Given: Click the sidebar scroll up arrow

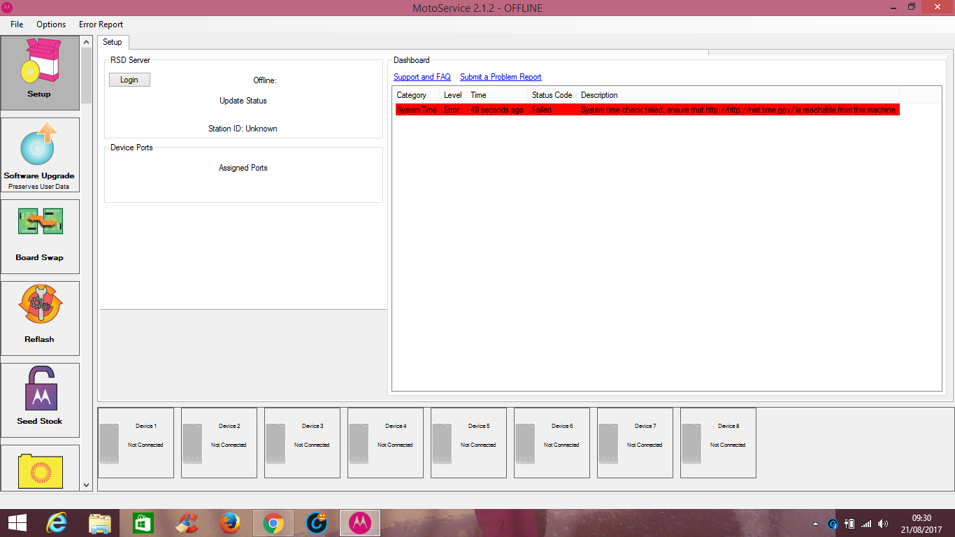Looking at the screenshot, I should click(x=87, y=41).
